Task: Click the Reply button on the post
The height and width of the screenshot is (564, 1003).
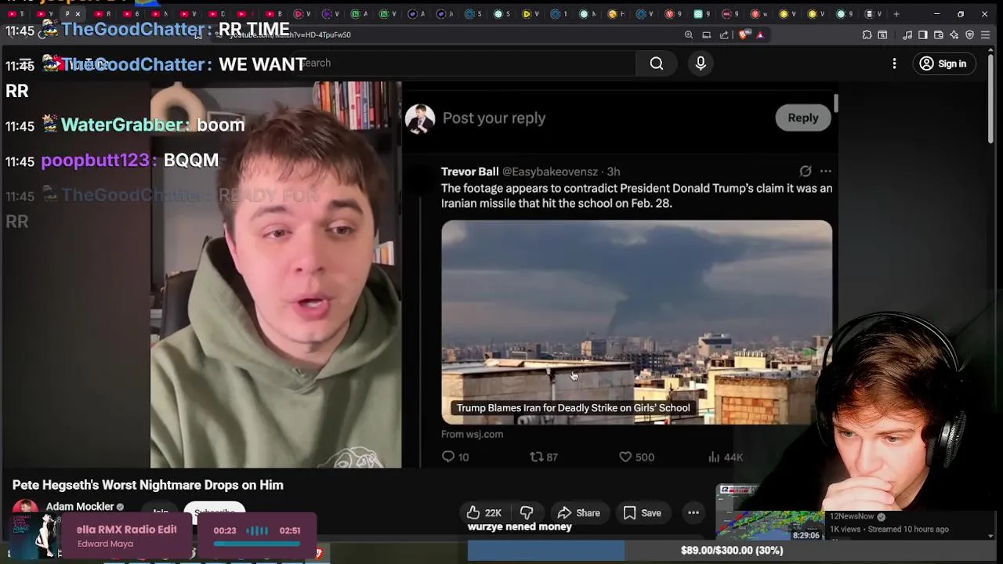Action: [x=803, y=117]
